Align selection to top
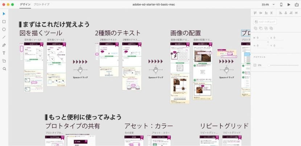 coord(255,13)
